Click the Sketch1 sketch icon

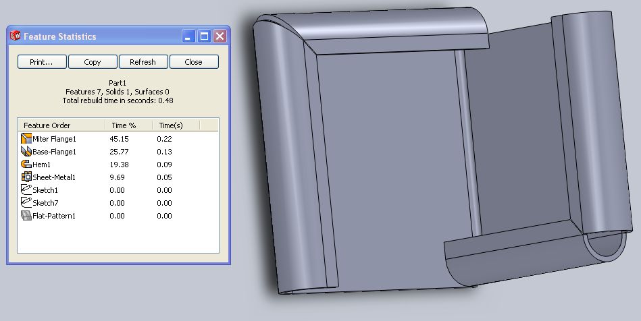(x=26, y=189)
